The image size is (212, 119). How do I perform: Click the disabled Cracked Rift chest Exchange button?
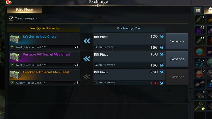pos(177,77)
